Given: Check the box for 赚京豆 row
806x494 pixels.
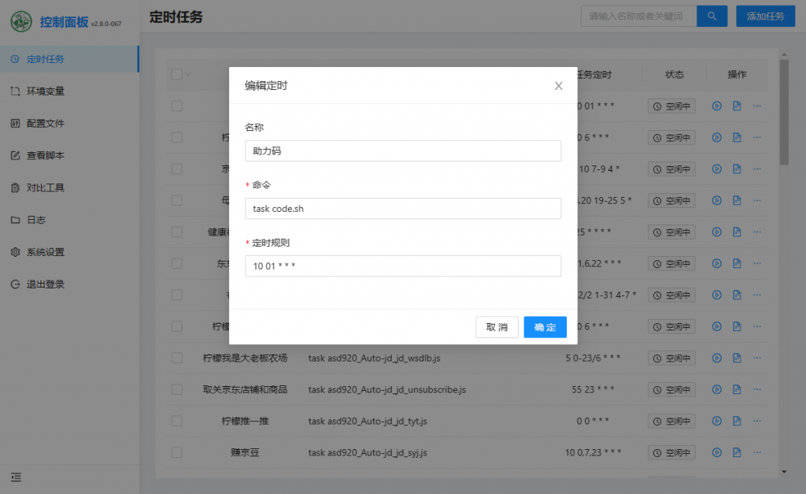Looking at the screenshot, I should coord(176,453).
